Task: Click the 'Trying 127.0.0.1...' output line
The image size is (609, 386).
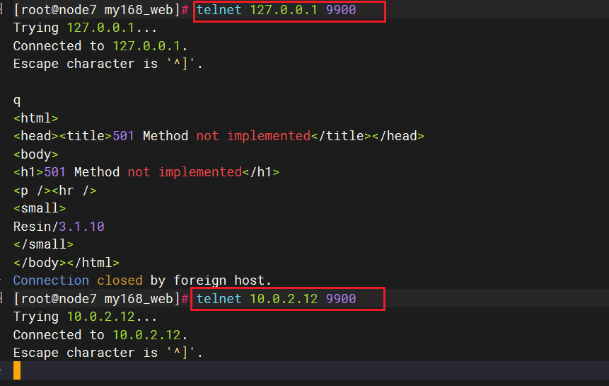Action: [85, 28]
